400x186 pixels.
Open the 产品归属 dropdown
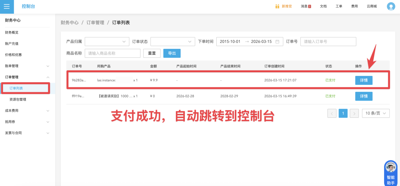[x=107, y=41]
